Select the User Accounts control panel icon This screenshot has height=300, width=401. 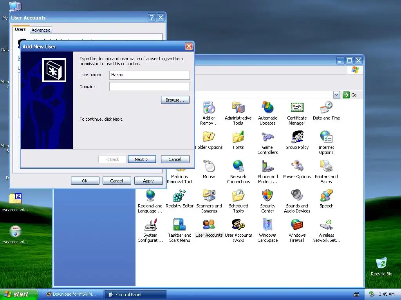pos(209,228)
